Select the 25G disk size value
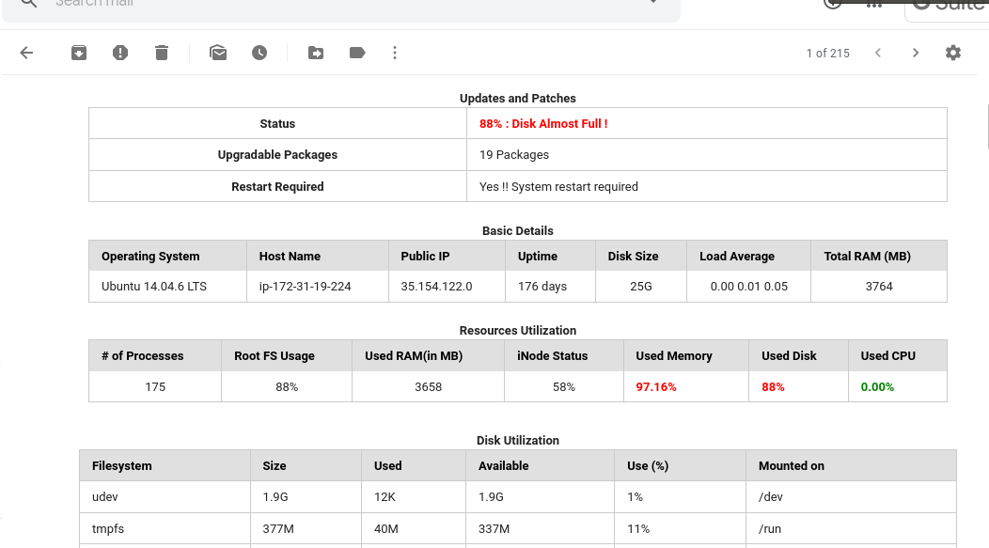The width and height of the screenshot is (989, 548). (641, 287)
